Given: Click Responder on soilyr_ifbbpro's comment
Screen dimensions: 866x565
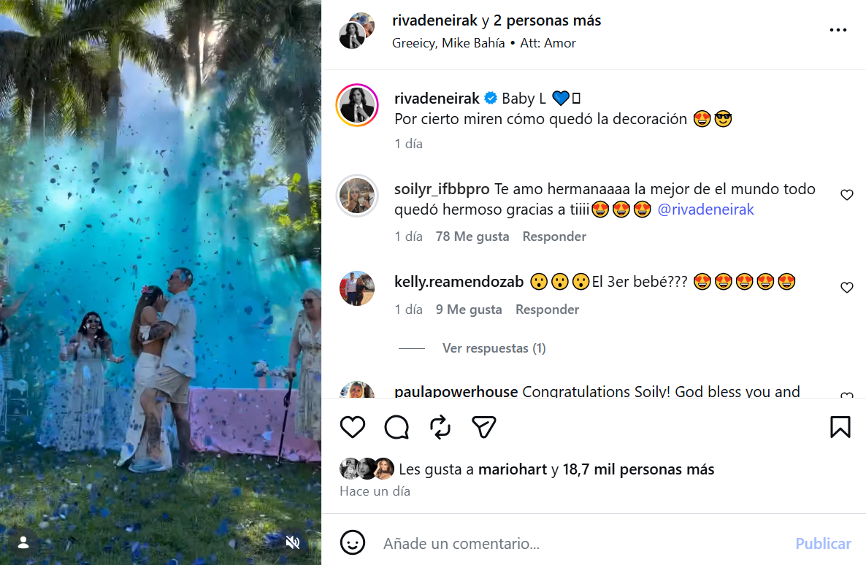Looking at the screenshot, I should (x=553, y=236).
